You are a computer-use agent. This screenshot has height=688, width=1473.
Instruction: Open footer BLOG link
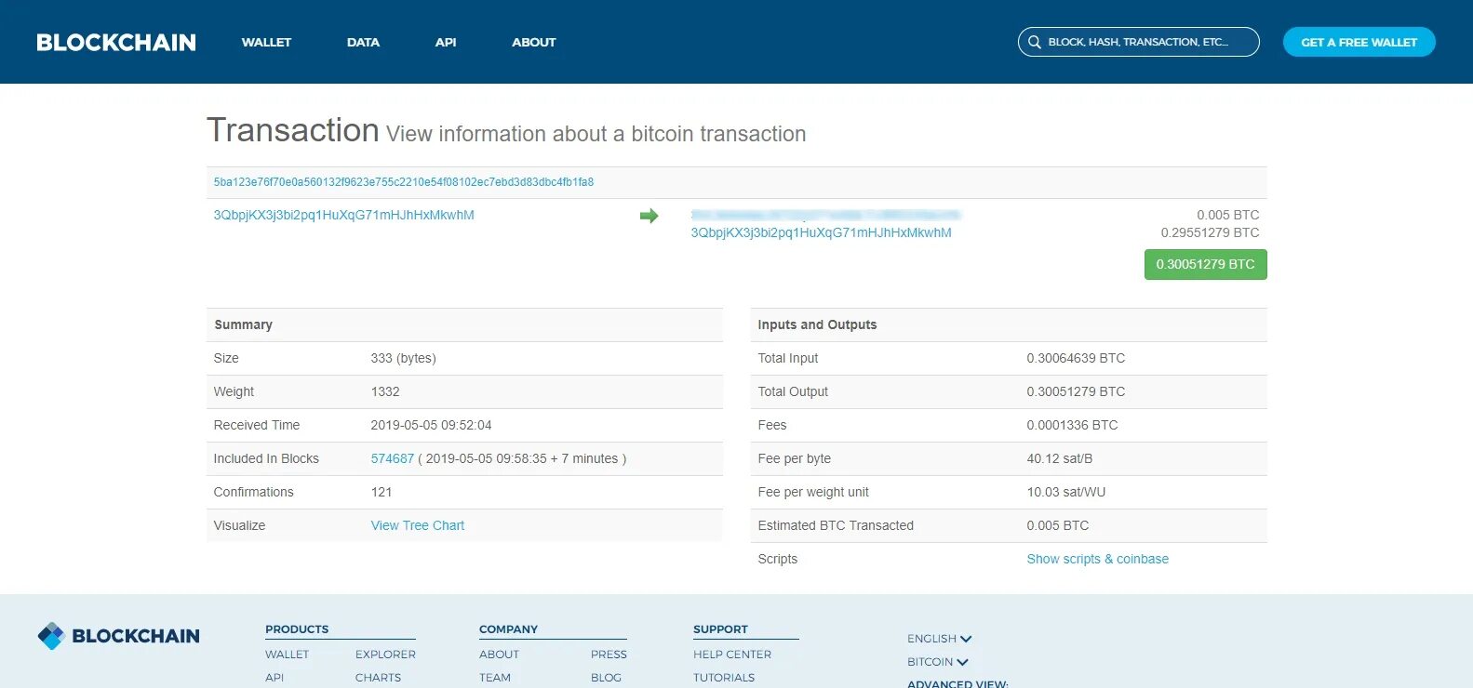point(606,678)
